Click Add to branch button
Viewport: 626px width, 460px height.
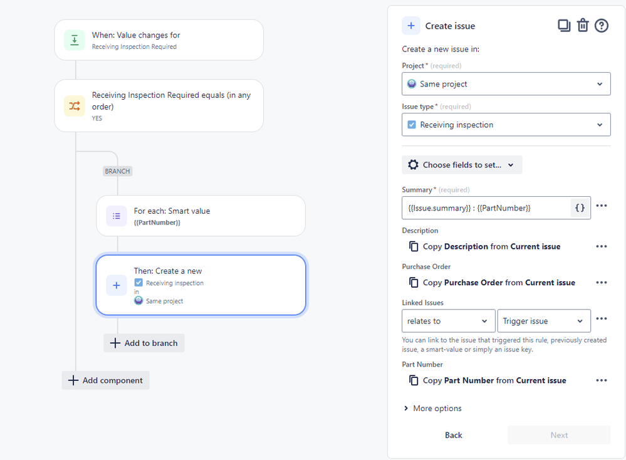(x=143, y=343)
